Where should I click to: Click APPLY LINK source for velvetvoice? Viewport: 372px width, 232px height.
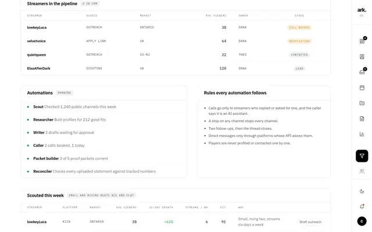point(96,41)
